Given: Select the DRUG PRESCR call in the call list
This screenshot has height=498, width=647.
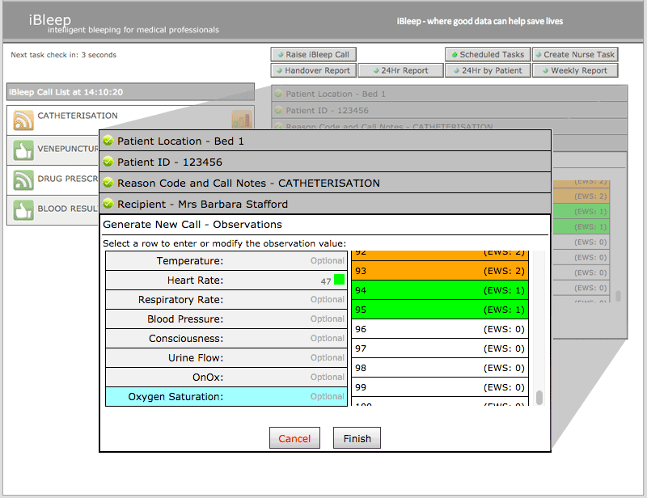Looking at the screenshot, I should point(53,180).
